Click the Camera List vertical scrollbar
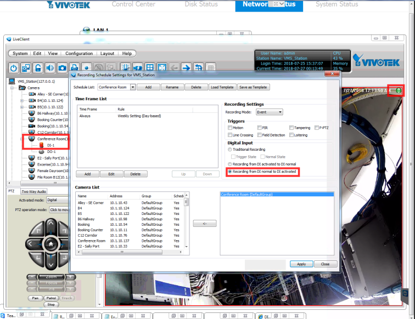Viewport: 415px width, 319px height. click(x=186, y=225)
